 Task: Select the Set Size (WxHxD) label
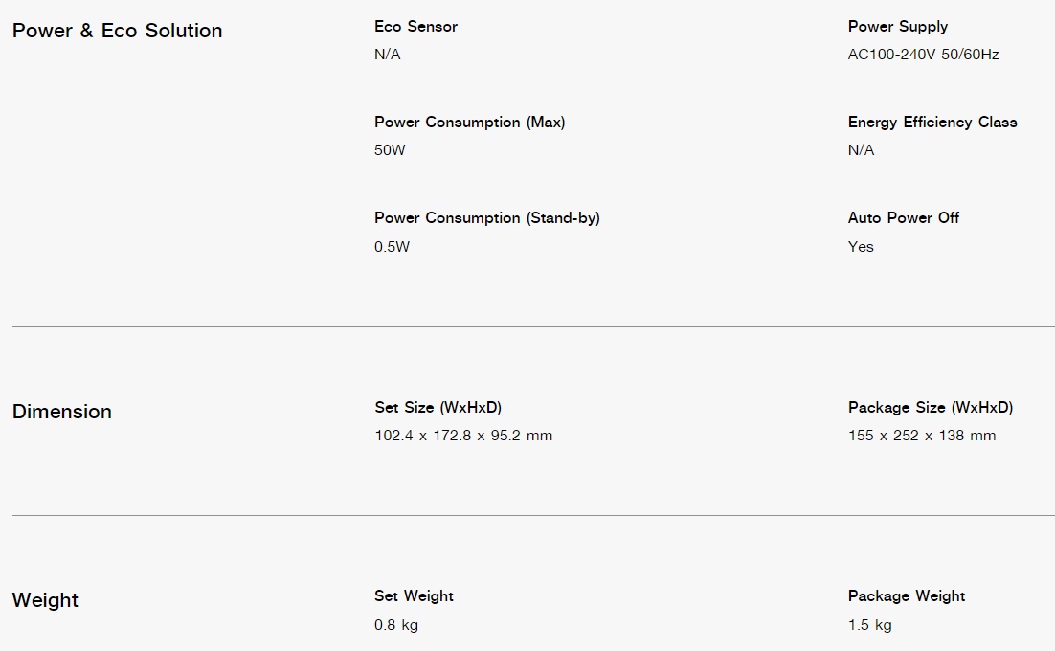coord(438,408)
